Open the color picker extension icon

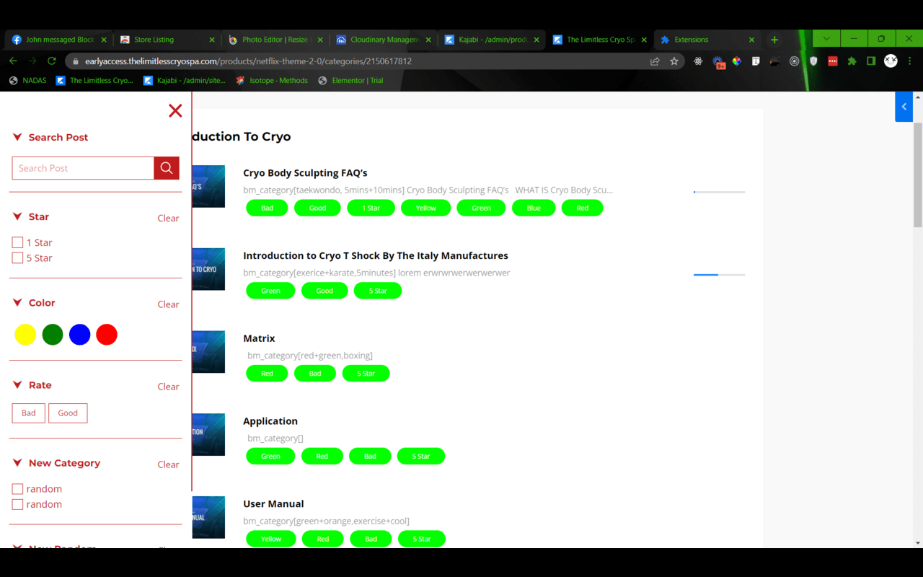tap(736, 61)
